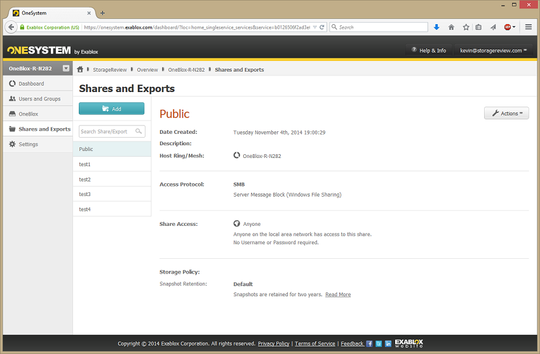
Task: Click the OneBlox-R-N282 host ring name
Action: coord(262,156)
